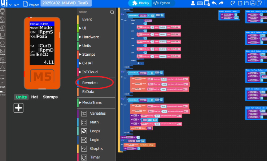Screen dimensions: 267x161
Task: Undo the last action
Action: pos(214,3)
